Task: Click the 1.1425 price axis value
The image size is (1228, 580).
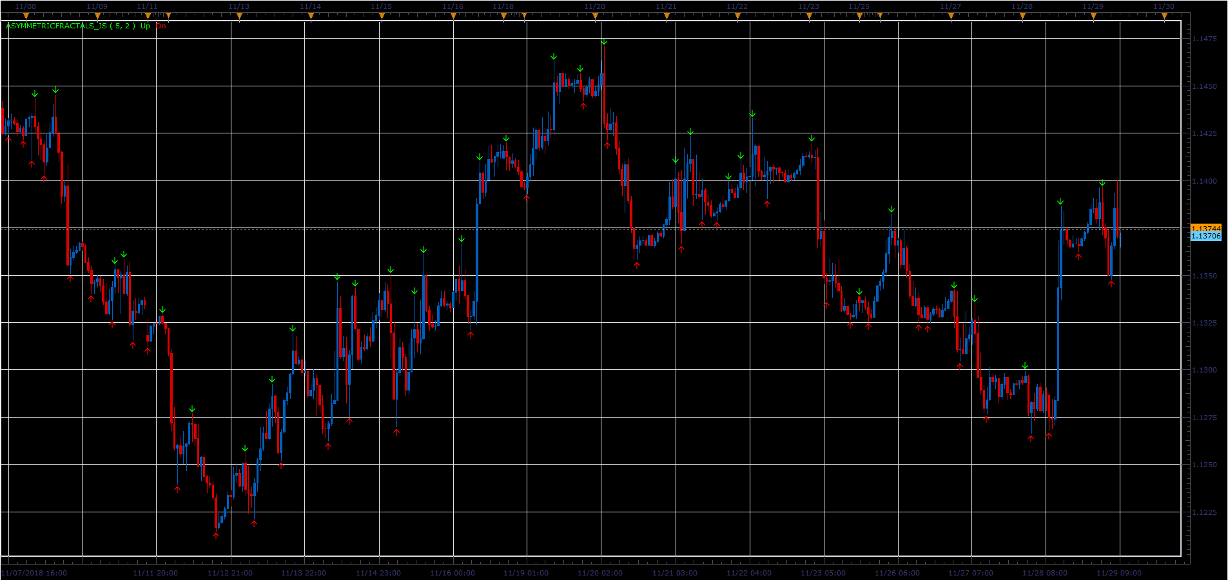Action: tap(1204, 133)
